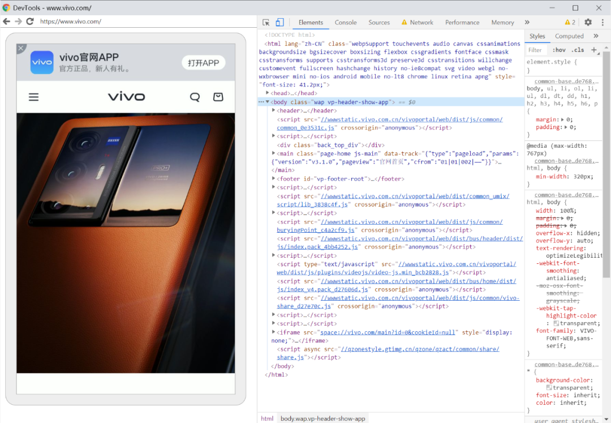Go forward using the forward arrow

[x=18, y=21]
